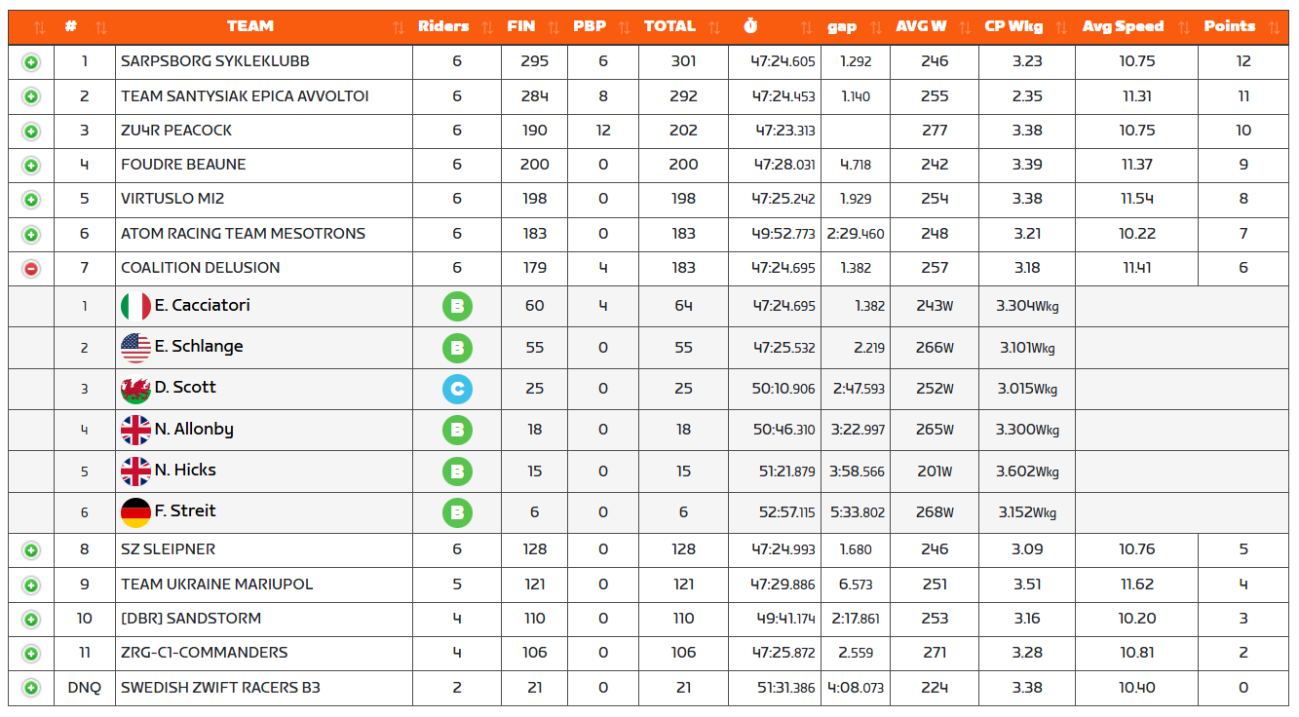Expand the SARPSBORG SYKLEKLUBB team row
The width and height of the screenshot is (1299, 717).
click(31, 62)
